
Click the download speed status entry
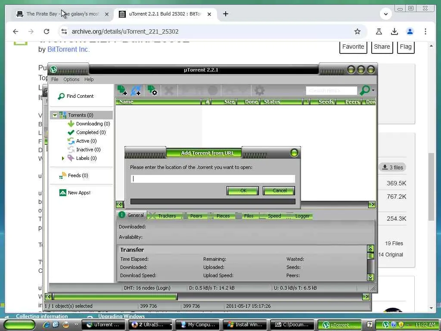coord(212,288)
